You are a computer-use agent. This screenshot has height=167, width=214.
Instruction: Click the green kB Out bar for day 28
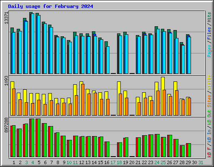[183, 151]
